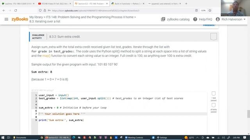The height and width of the screenshot is (140, 250).
Task: Click the Section 8.3 Firefox taskbar button
Action: point(57,137)
